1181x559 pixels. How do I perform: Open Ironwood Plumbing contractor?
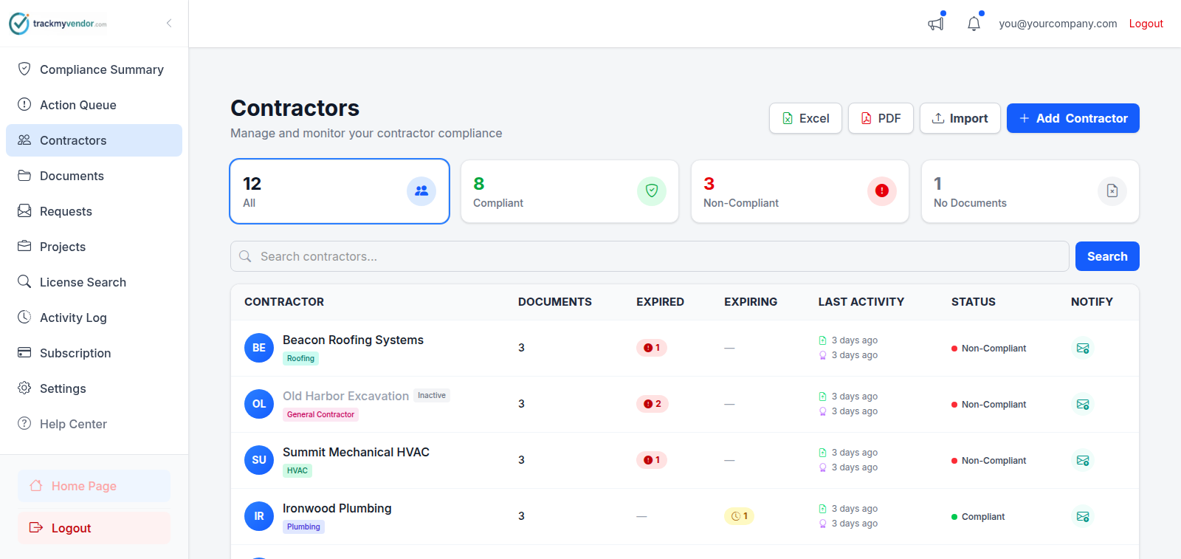tap(337, 508)
